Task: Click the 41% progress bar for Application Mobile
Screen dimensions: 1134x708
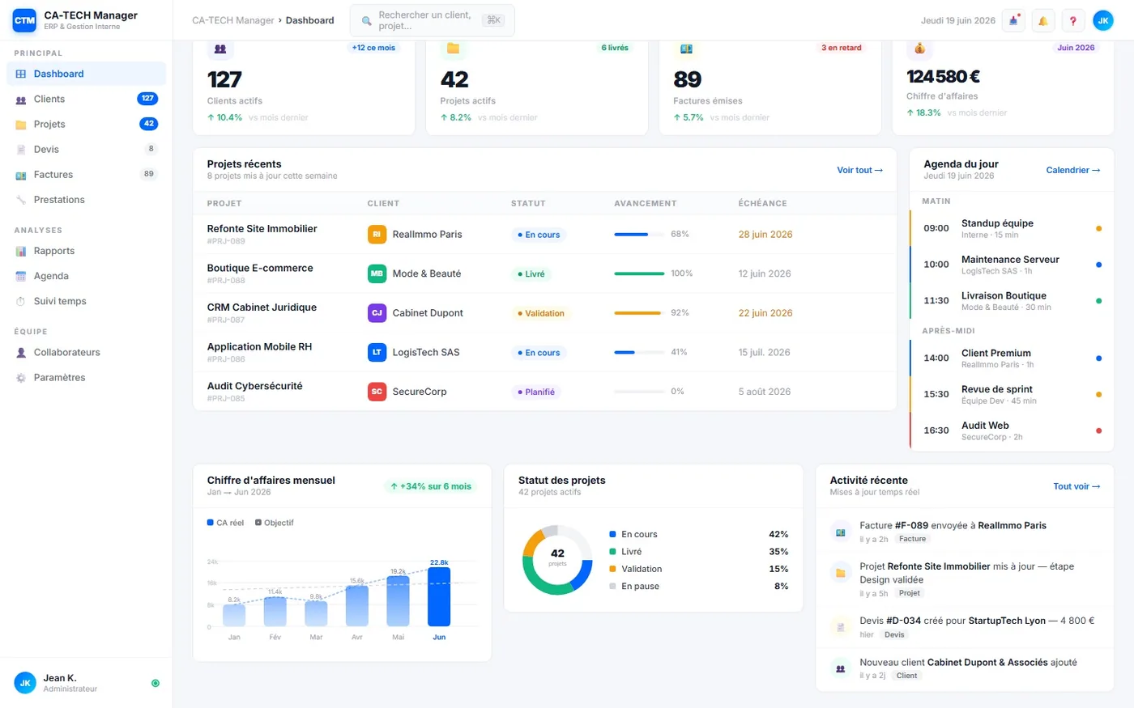Action: tap(639, 352)
